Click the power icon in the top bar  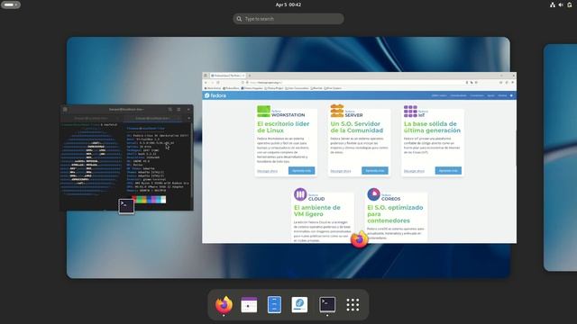pos(569,4)
